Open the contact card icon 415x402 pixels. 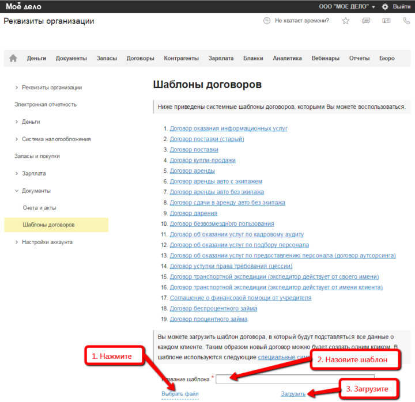[386, 21]
